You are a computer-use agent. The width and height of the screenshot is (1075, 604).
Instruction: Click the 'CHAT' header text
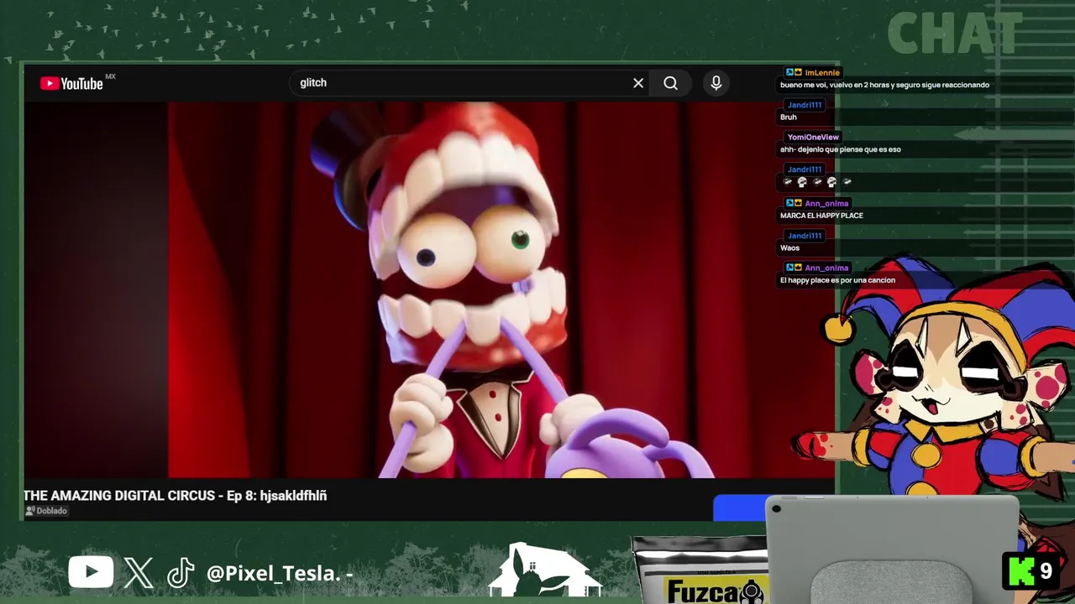(x=954, y=34)
